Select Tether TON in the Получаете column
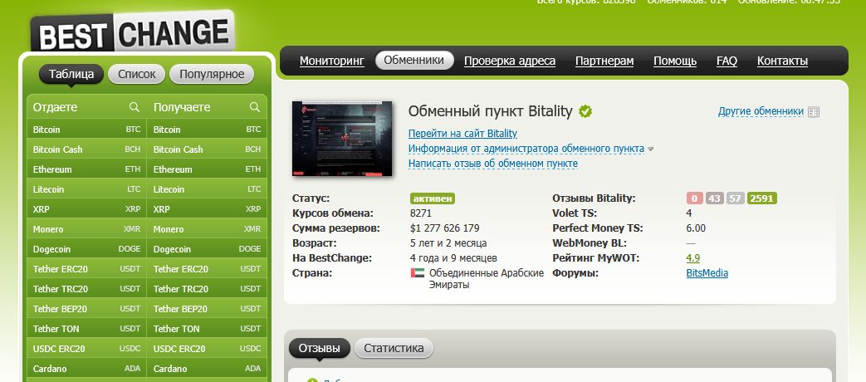 click(x=207, y=329)
